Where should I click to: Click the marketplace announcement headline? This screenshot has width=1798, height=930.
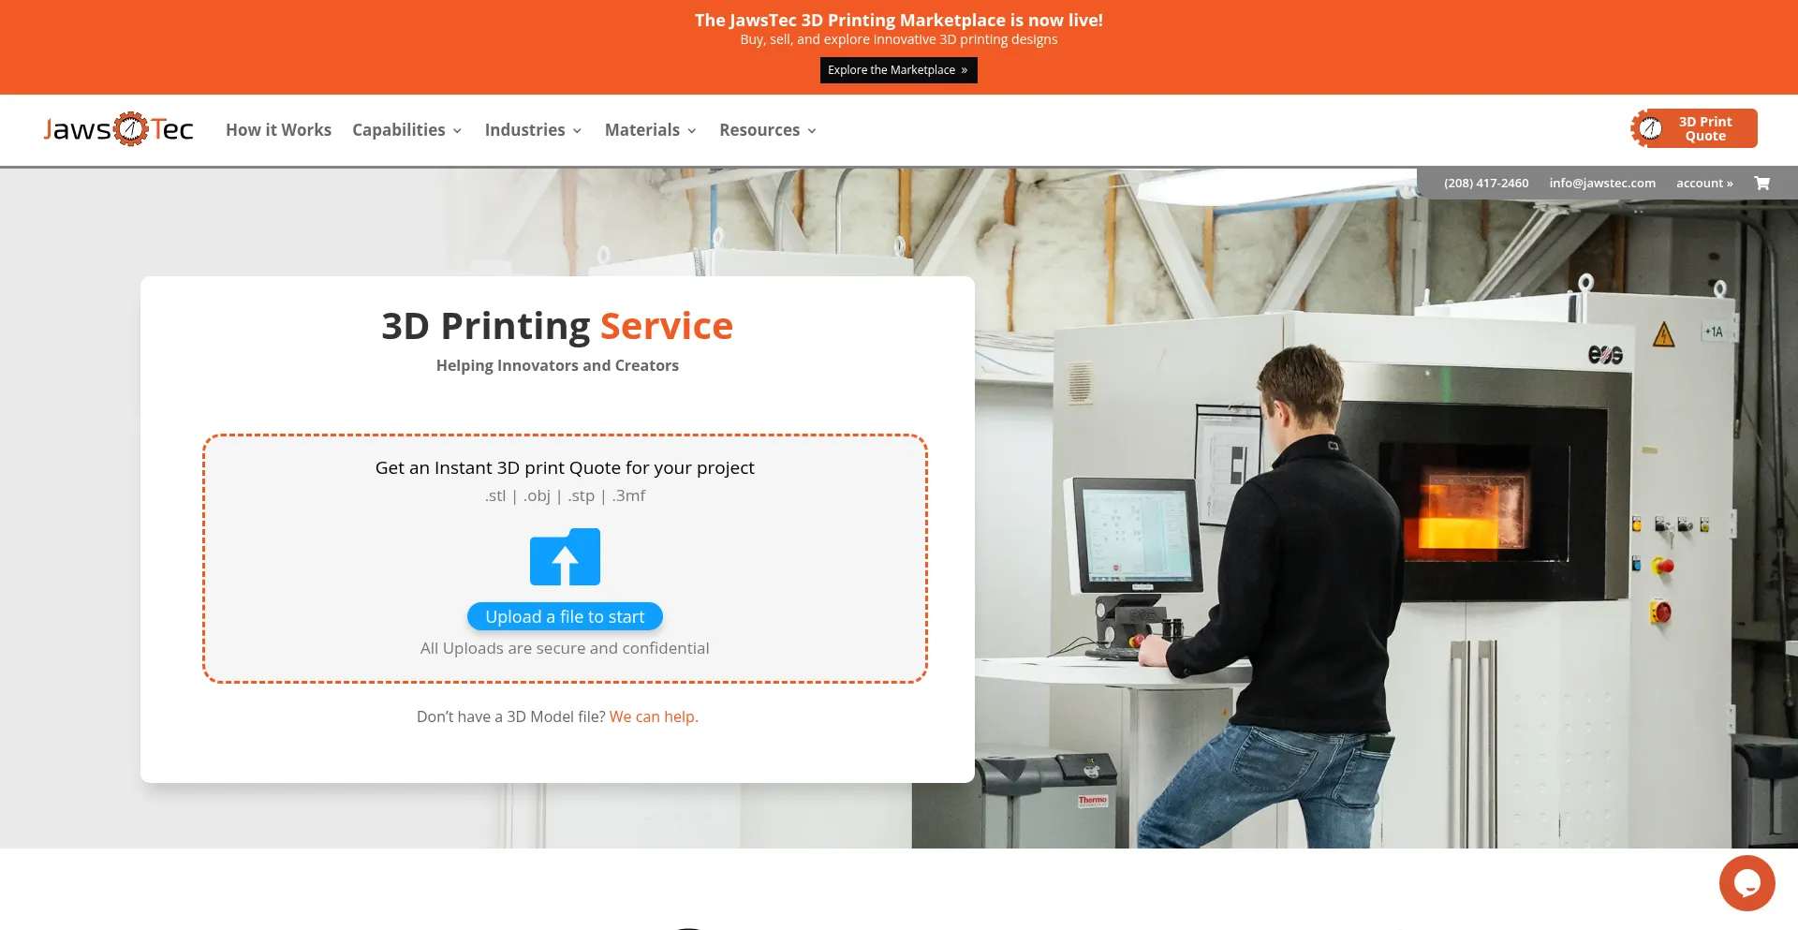tap(899, 20)
